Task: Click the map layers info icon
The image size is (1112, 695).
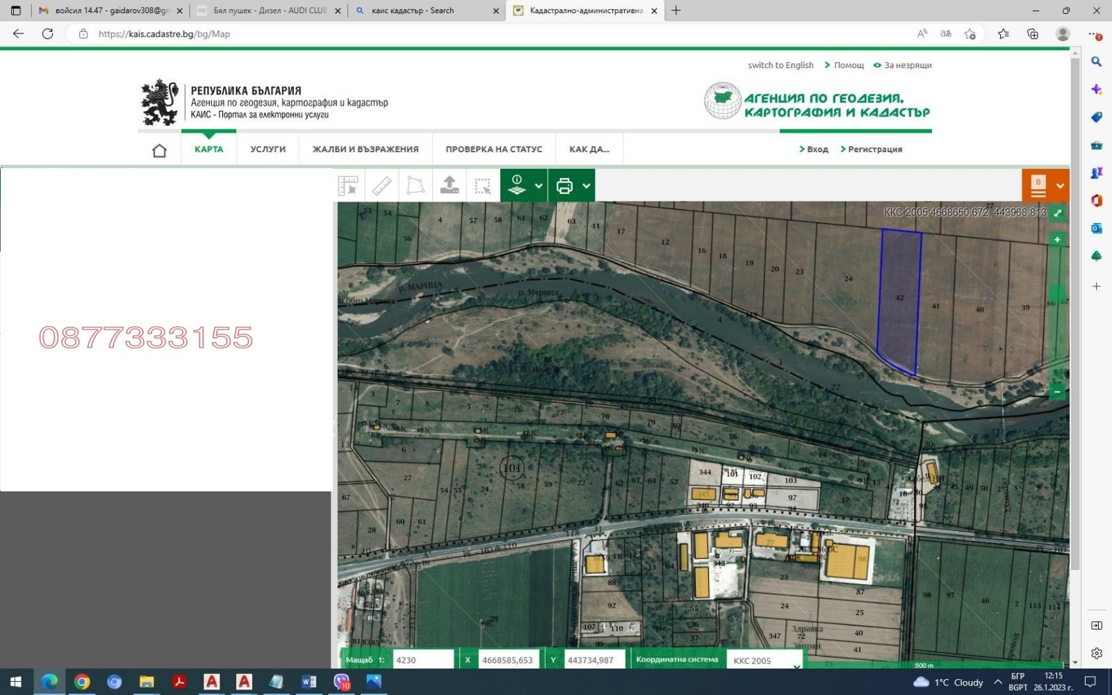Action: point(517,186)
